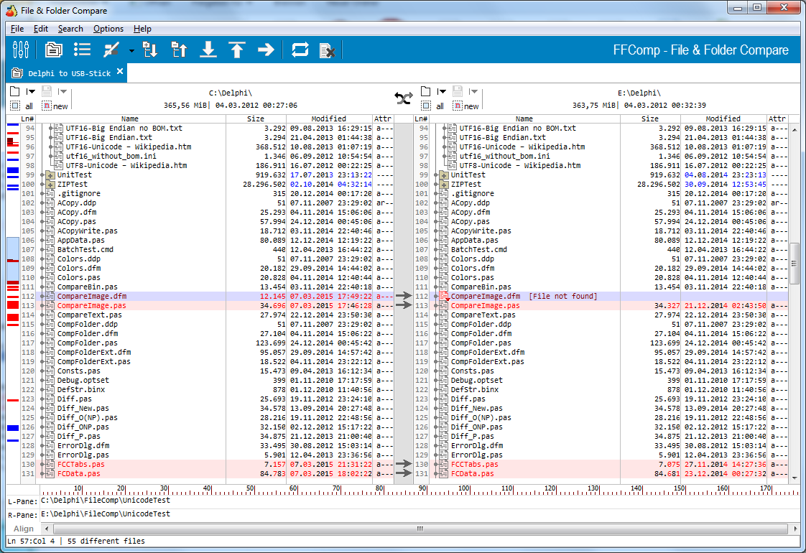This screenshot has width=806, height=553.
Task: Open the Edit menu
Action: [41, 29]
